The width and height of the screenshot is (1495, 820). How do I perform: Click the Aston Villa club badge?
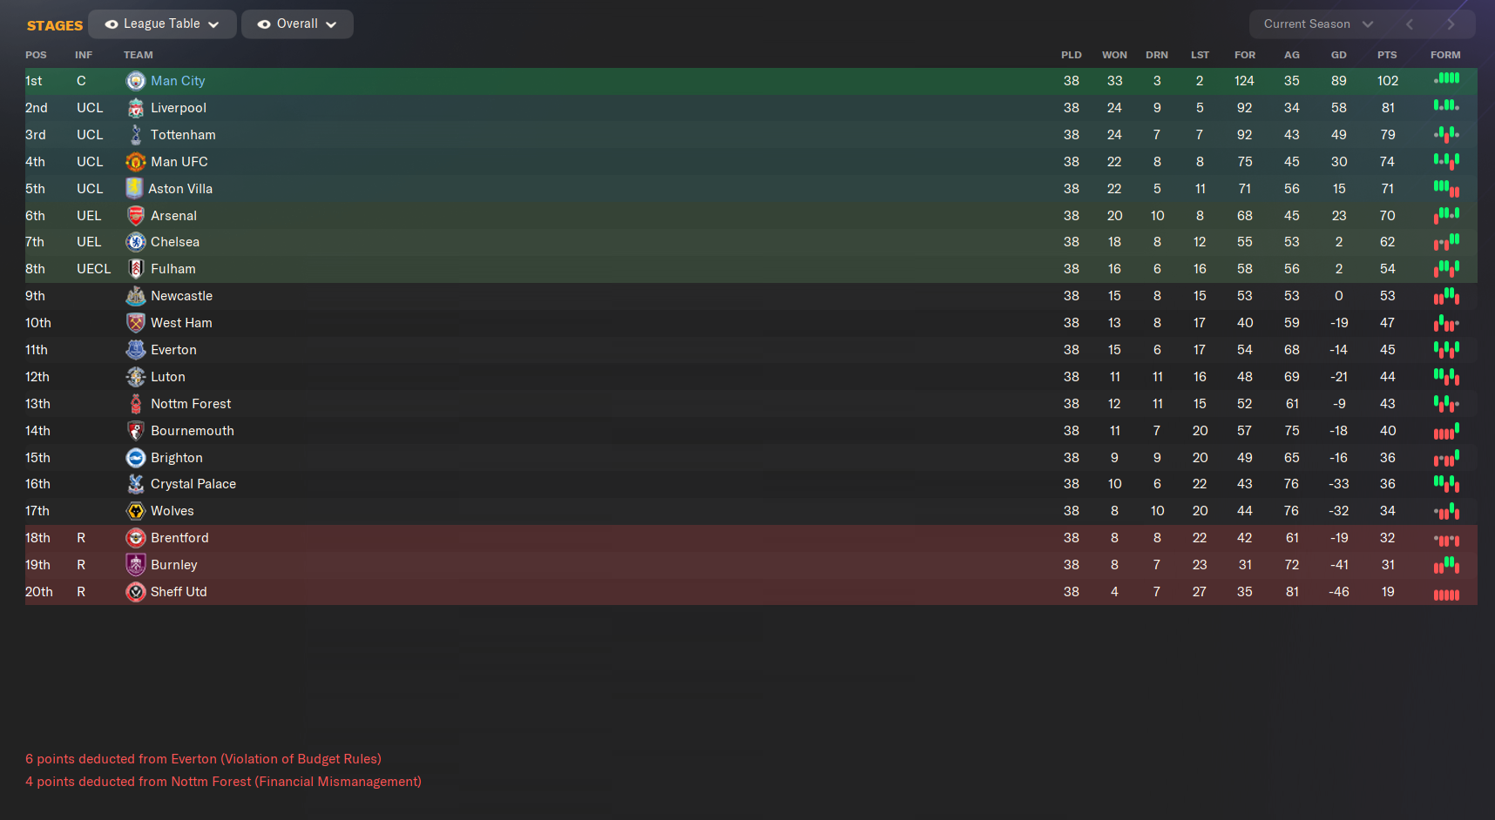coord(136,188)
